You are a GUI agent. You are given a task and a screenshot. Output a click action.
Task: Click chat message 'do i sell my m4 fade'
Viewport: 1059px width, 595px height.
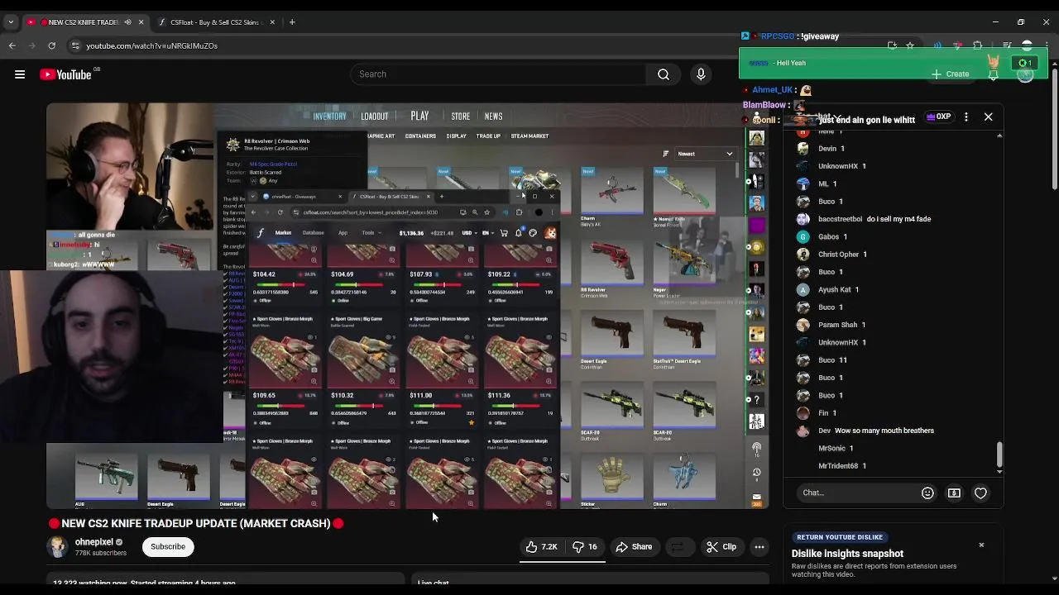[x=898, y=219]
